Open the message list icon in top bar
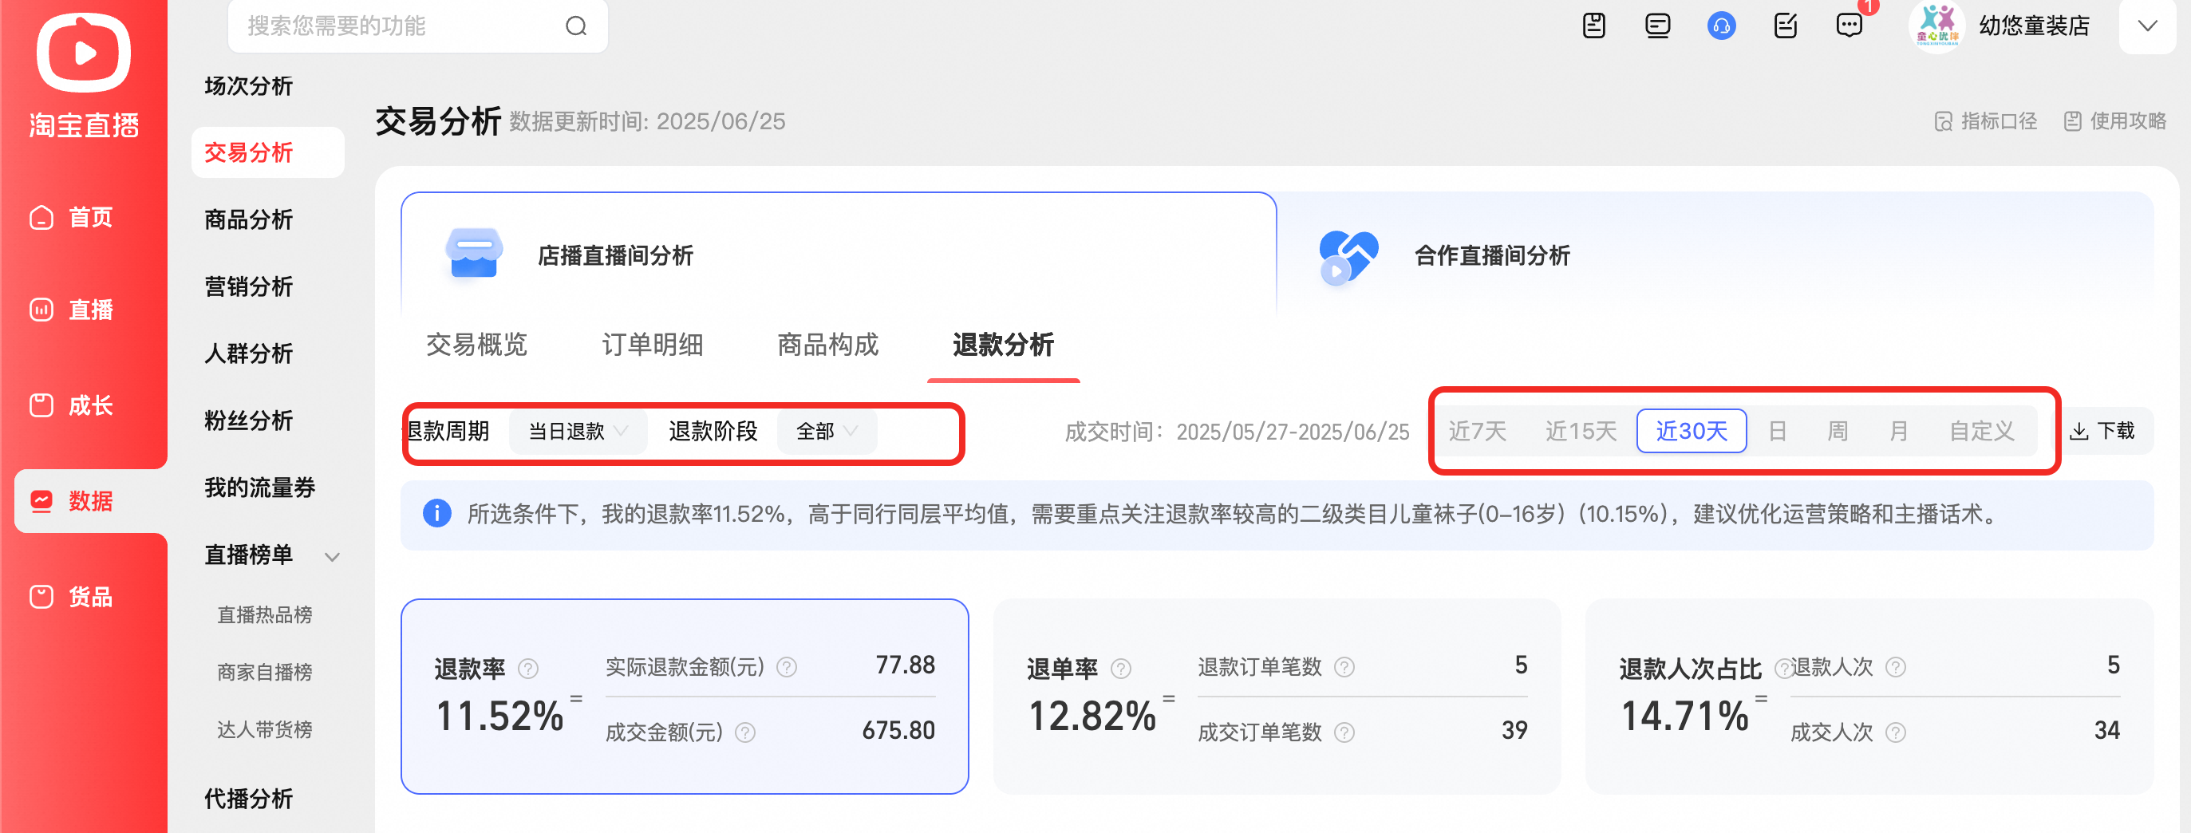 click(1657, 26)
